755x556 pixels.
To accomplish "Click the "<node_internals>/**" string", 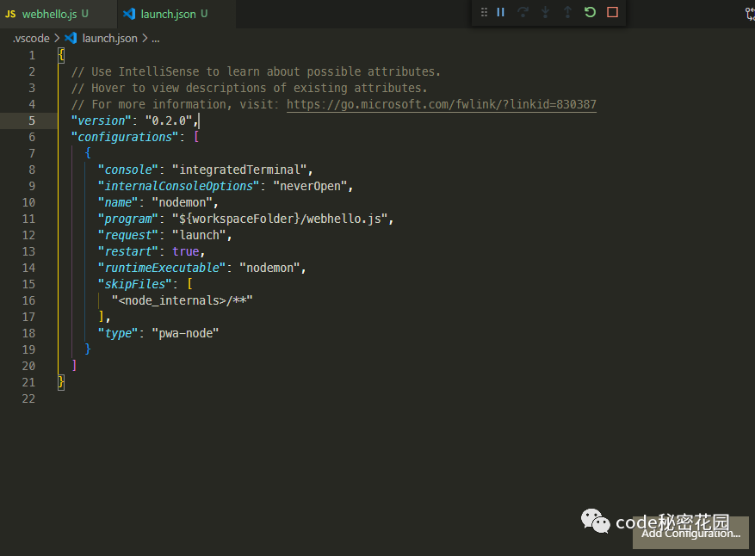I will point(182,301).
